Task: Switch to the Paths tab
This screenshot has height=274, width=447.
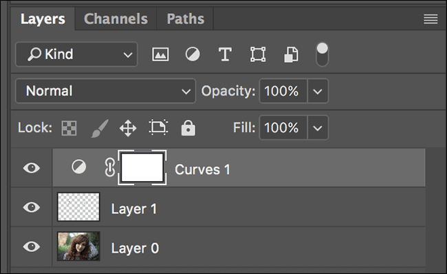Action: (185, 19)
